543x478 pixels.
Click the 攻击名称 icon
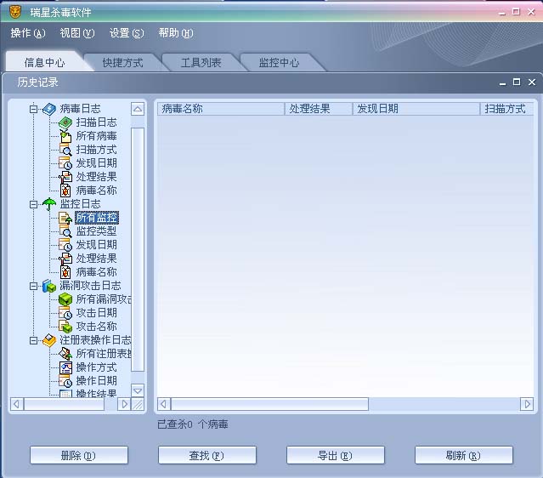(65, 327)
